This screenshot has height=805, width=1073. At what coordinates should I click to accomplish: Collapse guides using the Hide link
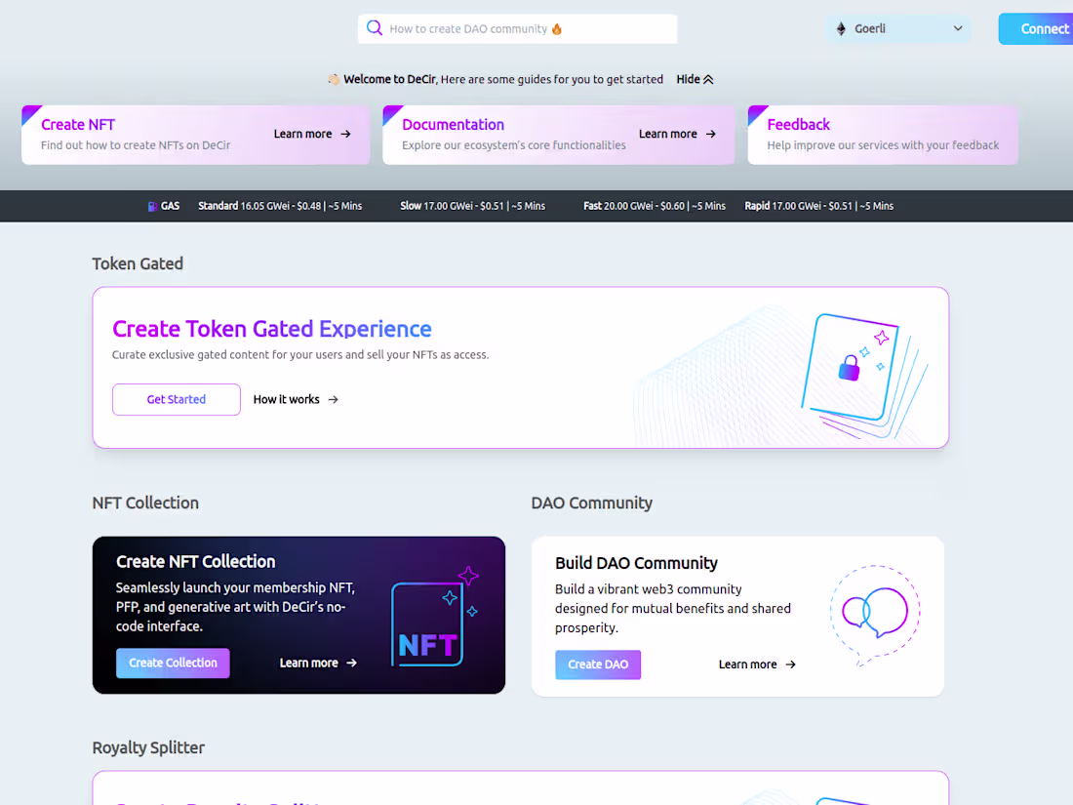(695, 79)
